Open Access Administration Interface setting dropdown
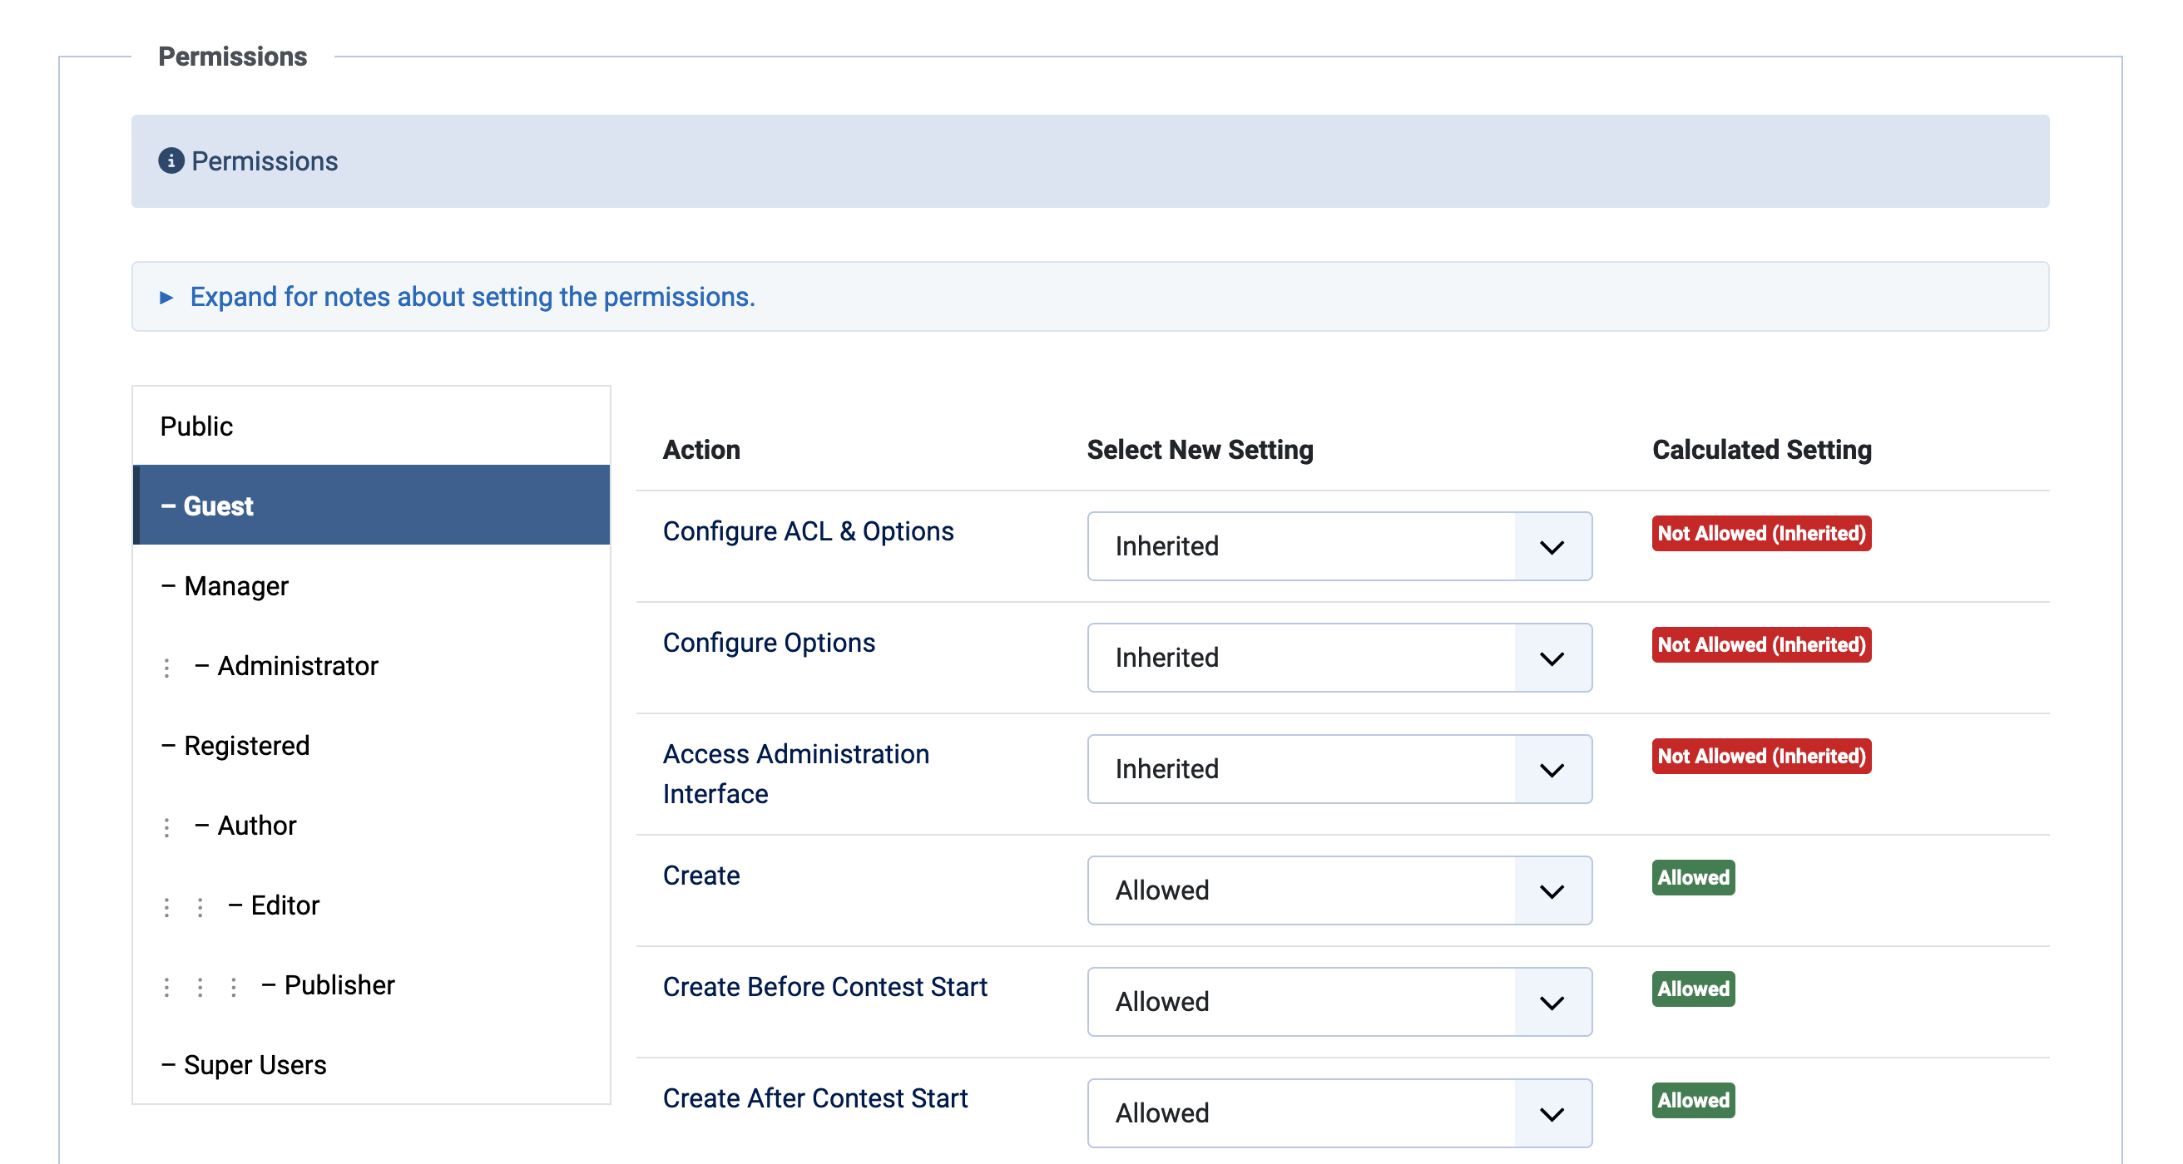2183x1164 pixels. [x=1339, y=769]
